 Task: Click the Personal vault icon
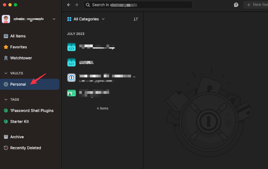coord(6,84)
